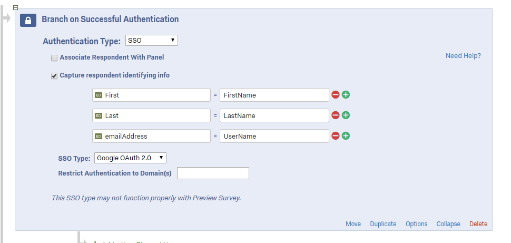Click the ED icon beside emailAddress
This screenshot has height=243, width=511.
tap(99, 136)
